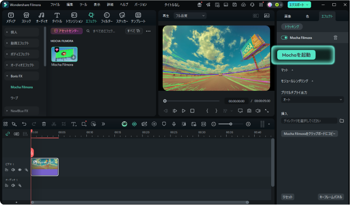Toggle visibility of ビデオ 1 track
Viewport: 353px width, 205px height.
tap(20, 170)
